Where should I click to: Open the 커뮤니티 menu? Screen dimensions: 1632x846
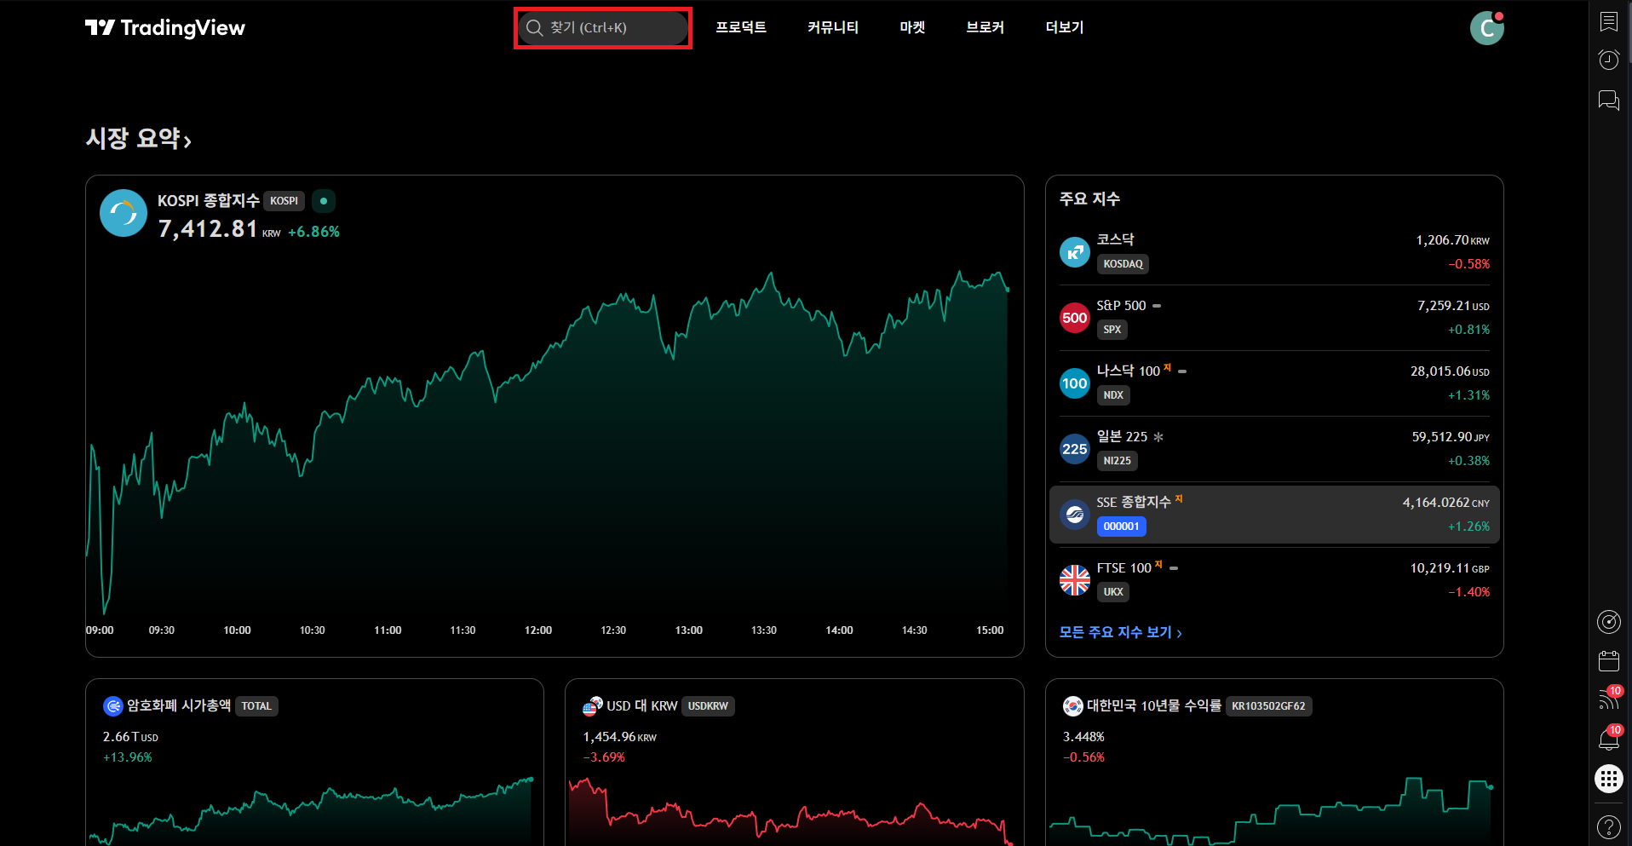pos(833,27)
